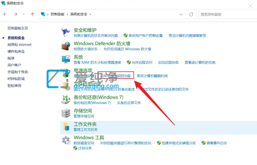Click 查看该计算机的名称 link
The height and width of the screenshot is (165, 257).
point(200,62)
